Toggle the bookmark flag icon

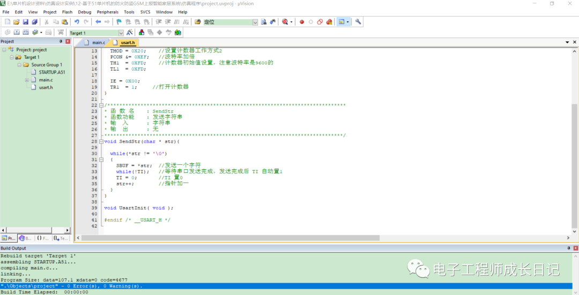coord(119,22)
